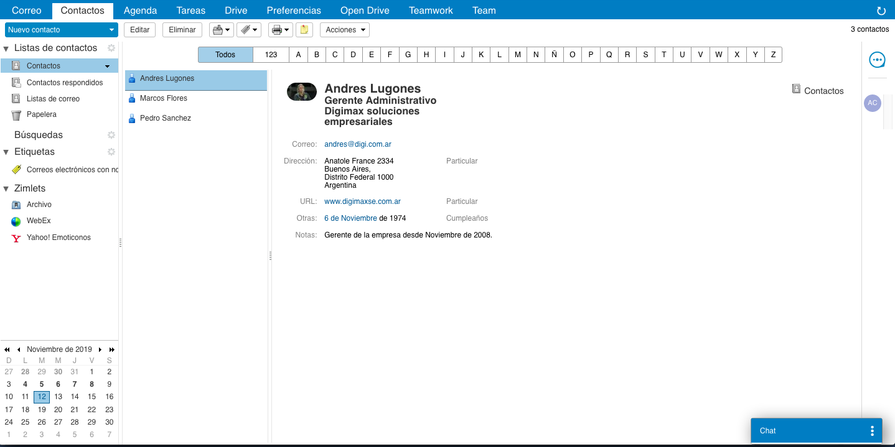The image size is (895, 447).
Task: Open www.digimaxse.com.ar link
Action: (x=362, y=201)
